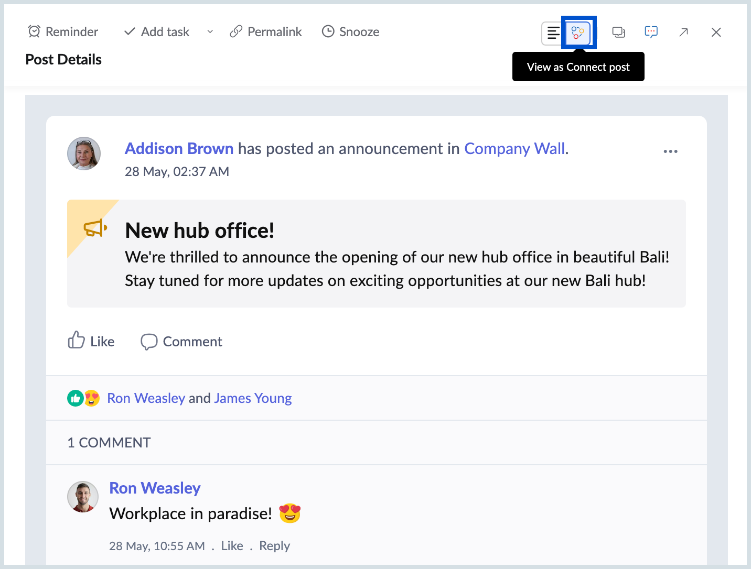
Task: Open the post's three-dot more options menu
Action: [x=670, y=151]
